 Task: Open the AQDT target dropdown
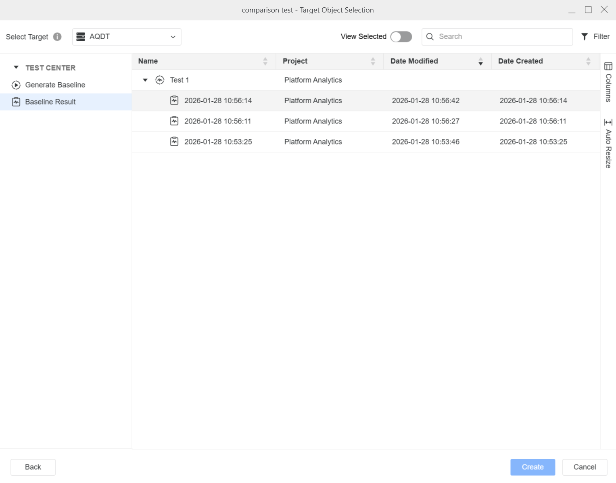point(127,37)
